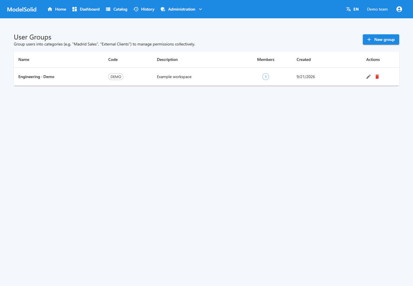Open the Dashboard menu item

pos(86,9)
